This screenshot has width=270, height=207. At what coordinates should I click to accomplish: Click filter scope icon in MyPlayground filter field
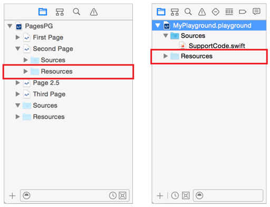199,195
